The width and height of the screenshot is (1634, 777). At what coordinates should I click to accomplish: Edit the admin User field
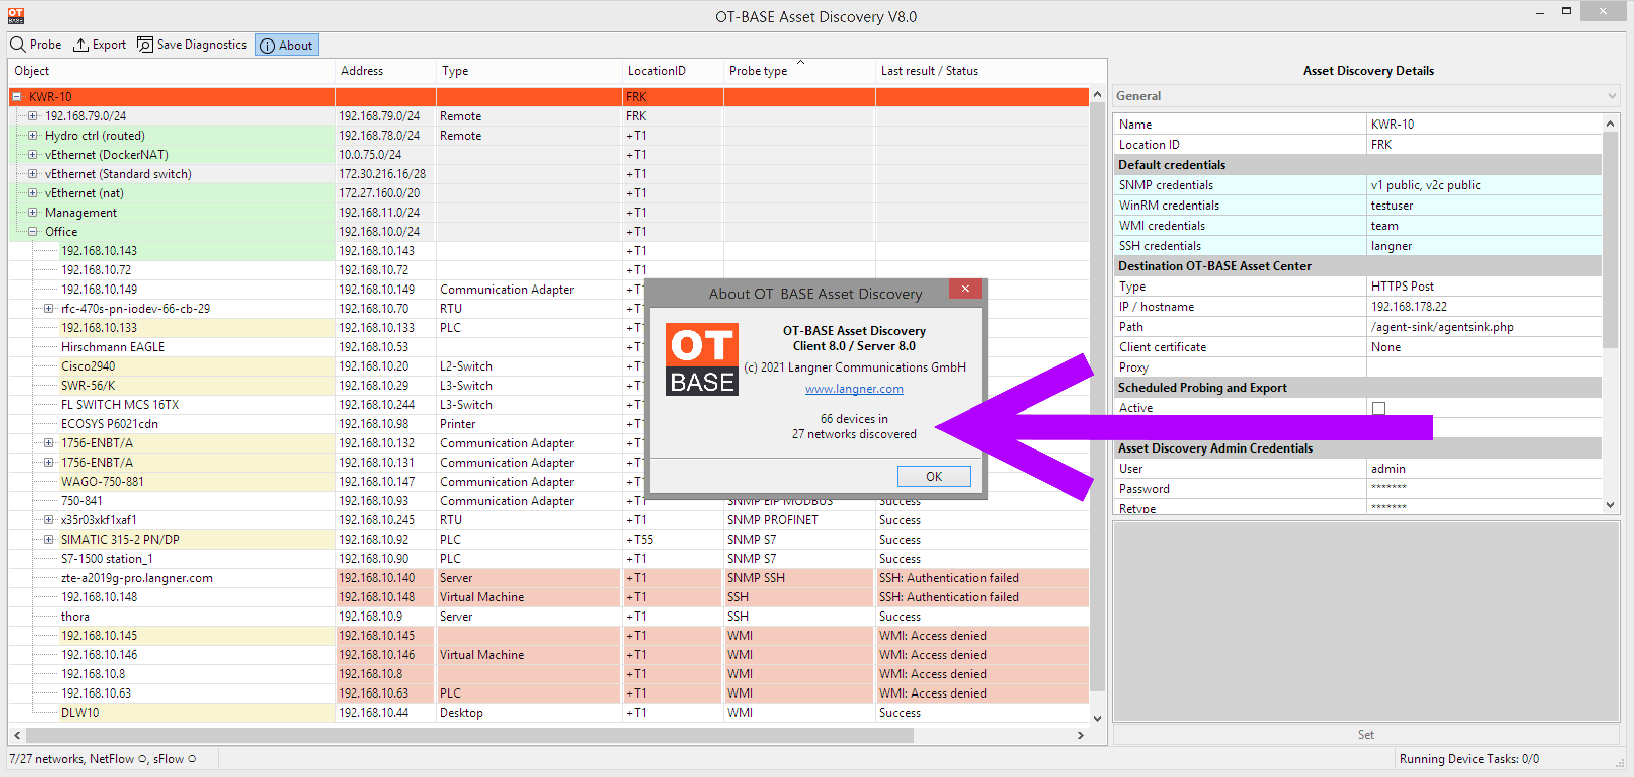coord(1484,469)
